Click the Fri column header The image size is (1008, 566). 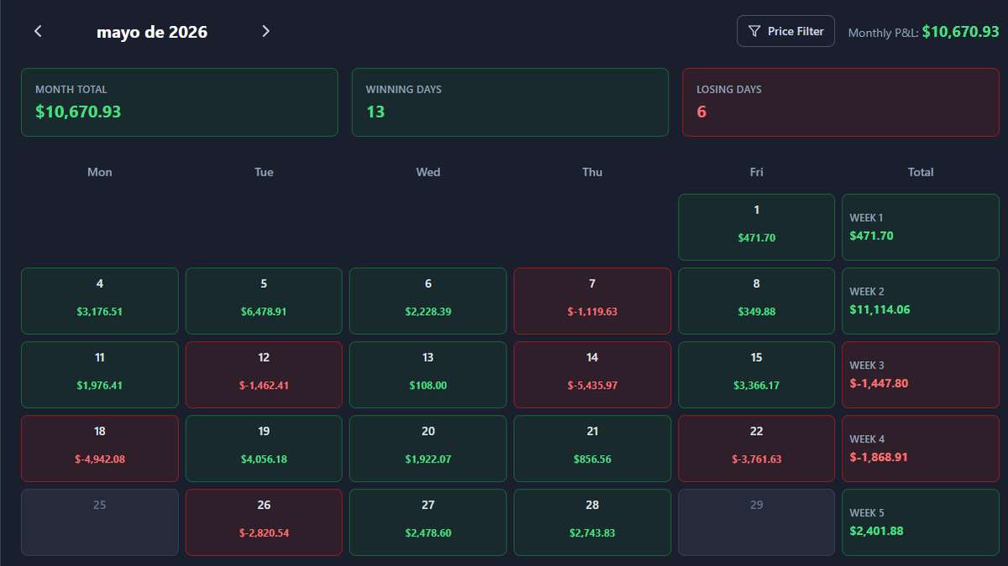pos(757,172)
